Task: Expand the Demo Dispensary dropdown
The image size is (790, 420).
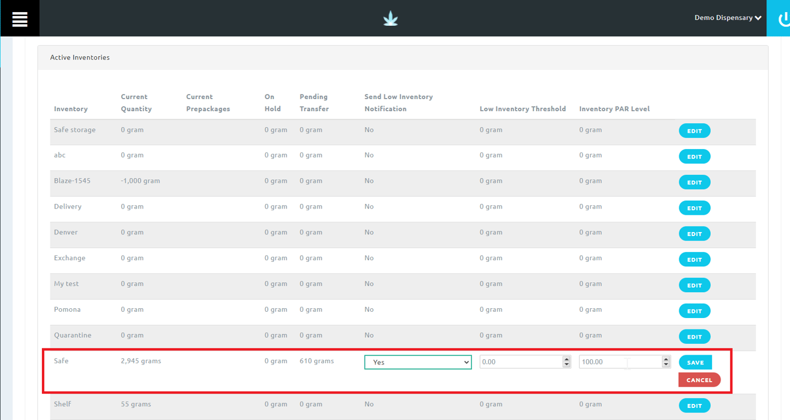Action: [727, 18]
